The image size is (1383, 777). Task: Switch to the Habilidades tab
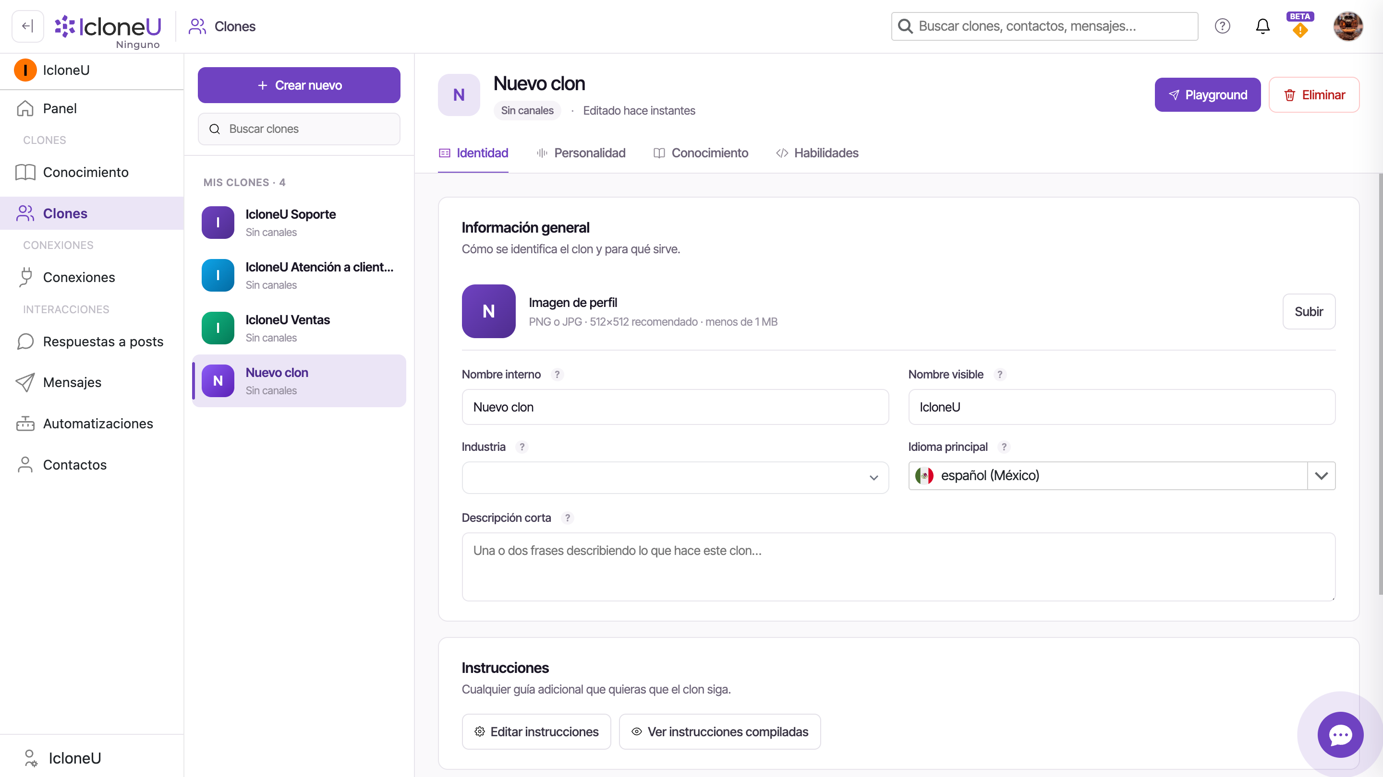click(x=817, y=153)
